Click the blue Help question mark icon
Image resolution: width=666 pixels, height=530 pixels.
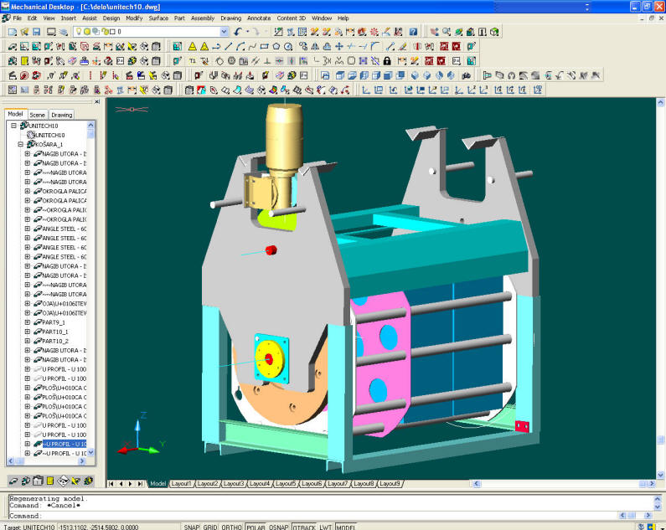tap(413, 32)
